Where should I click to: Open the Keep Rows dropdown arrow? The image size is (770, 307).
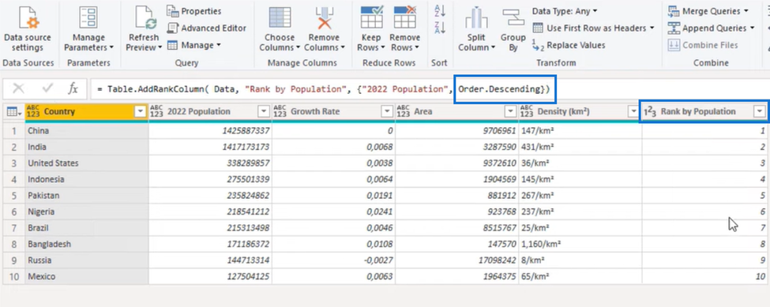point(382,47)
